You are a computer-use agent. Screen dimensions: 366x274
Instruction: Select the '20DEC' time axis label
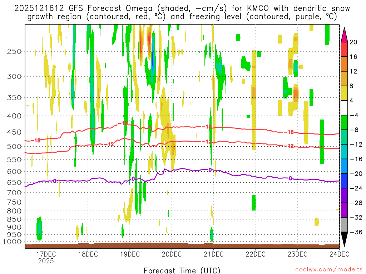[x=172, y=254]
